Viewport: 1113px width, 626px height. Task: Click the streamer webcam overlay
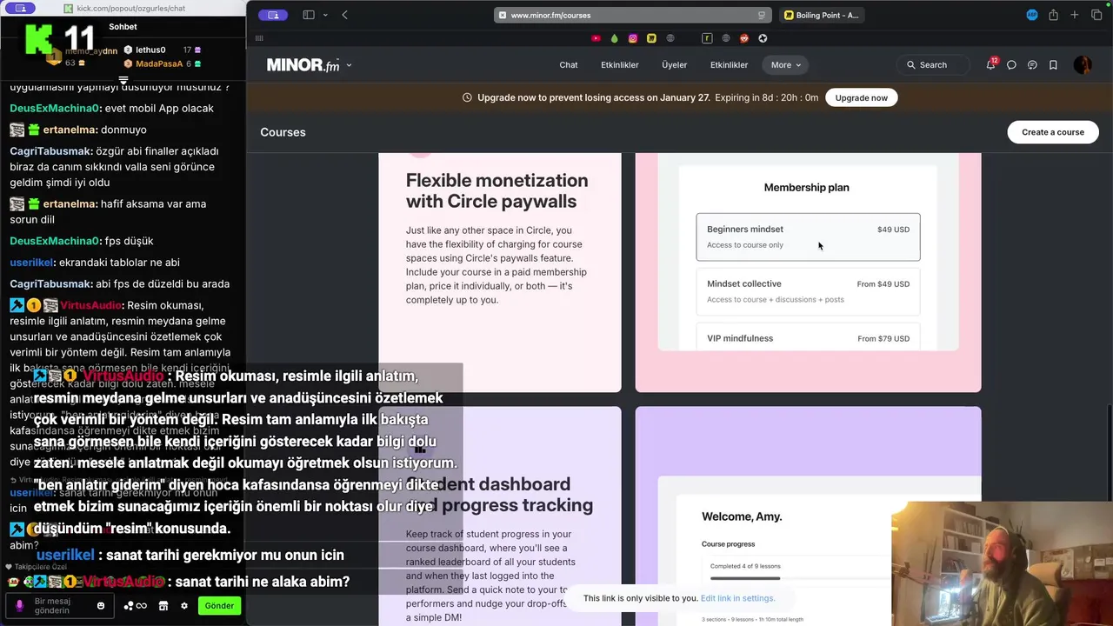point(1002,563)
